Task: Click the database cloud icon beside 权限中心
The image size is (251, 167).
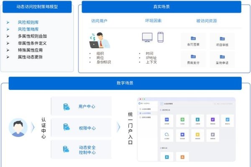Action: tap(67, 127)
